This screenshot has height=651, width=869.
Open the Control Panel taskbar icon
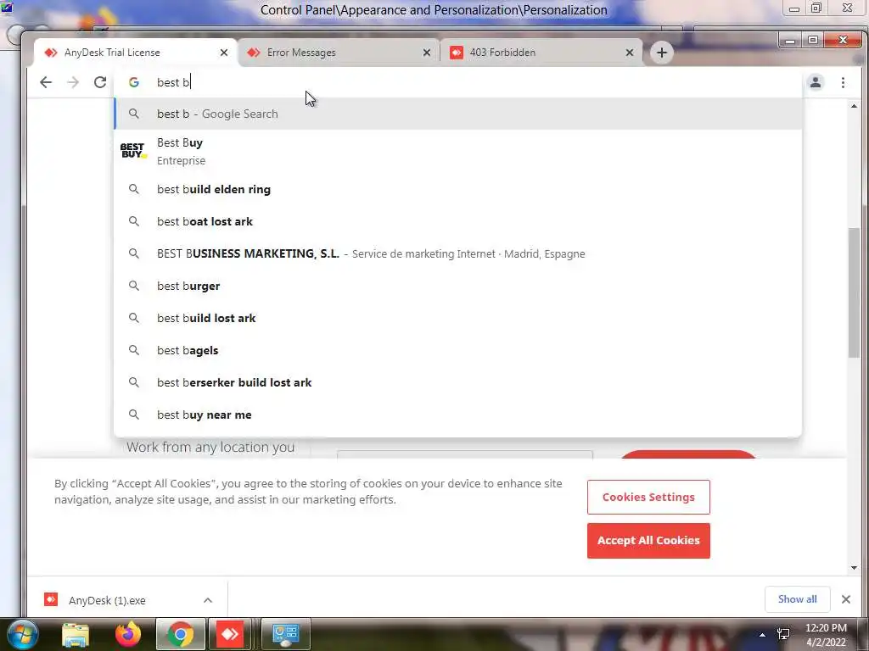point(286,634)
